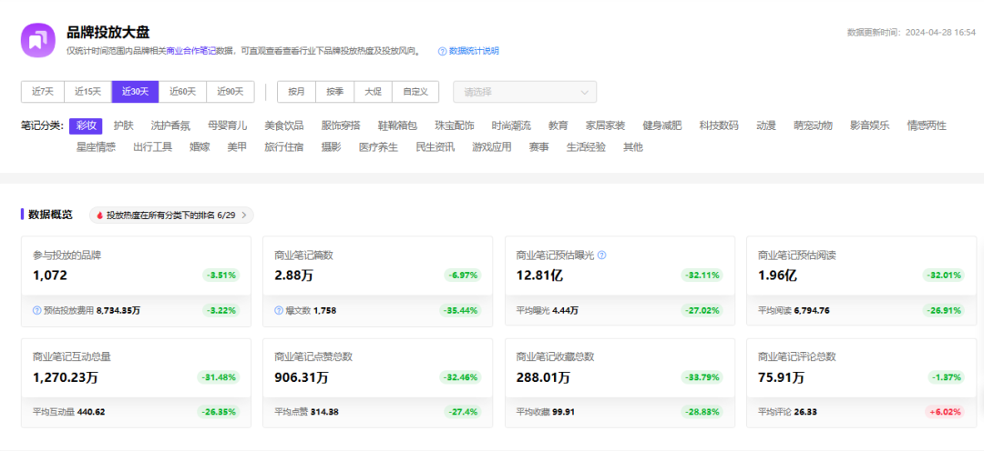Select 医疗养生 note category
This screenshot has height=451, width=984.
click(378, 147)
